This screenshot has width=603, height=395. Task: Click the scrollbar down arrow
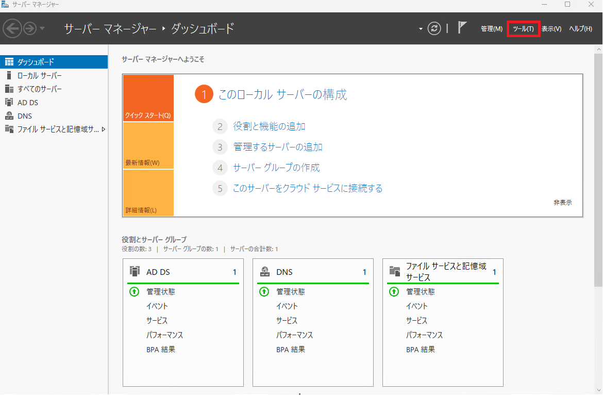tap(598, 390)
